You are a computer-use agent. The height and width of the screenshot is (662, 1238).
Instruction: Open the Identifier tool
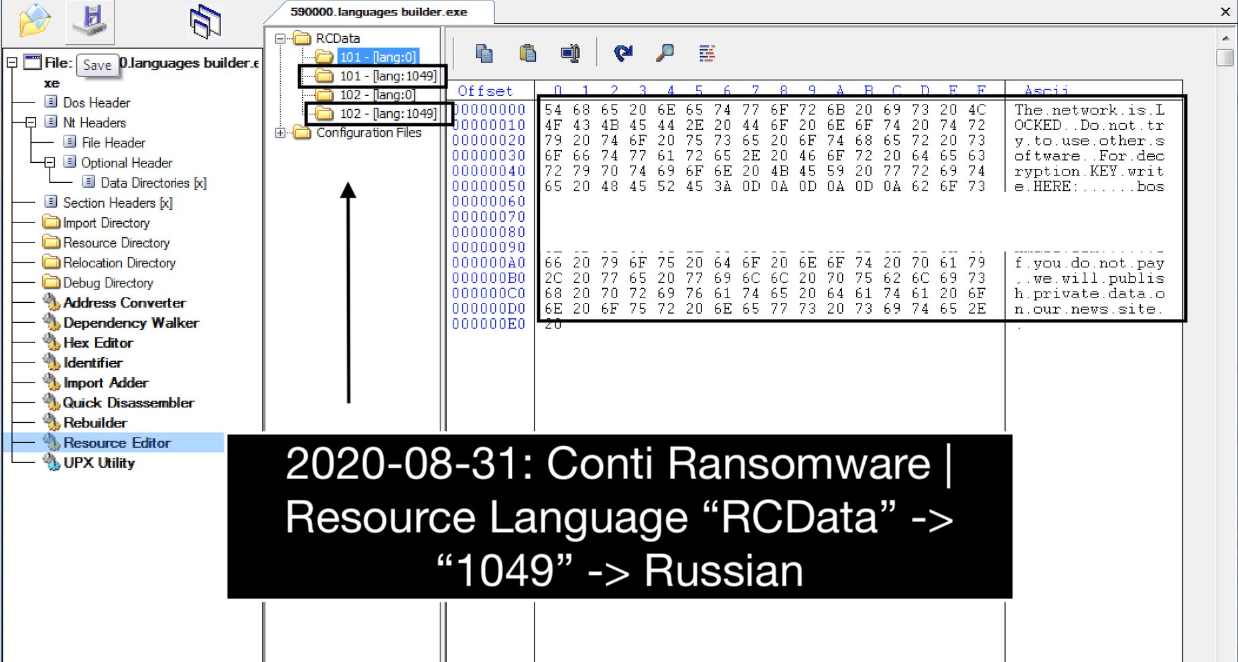[x=93, y=363]
